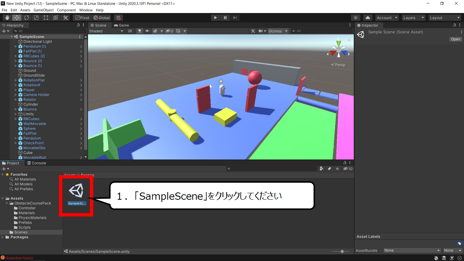Select the Scale tool

(x=36, y=18)
